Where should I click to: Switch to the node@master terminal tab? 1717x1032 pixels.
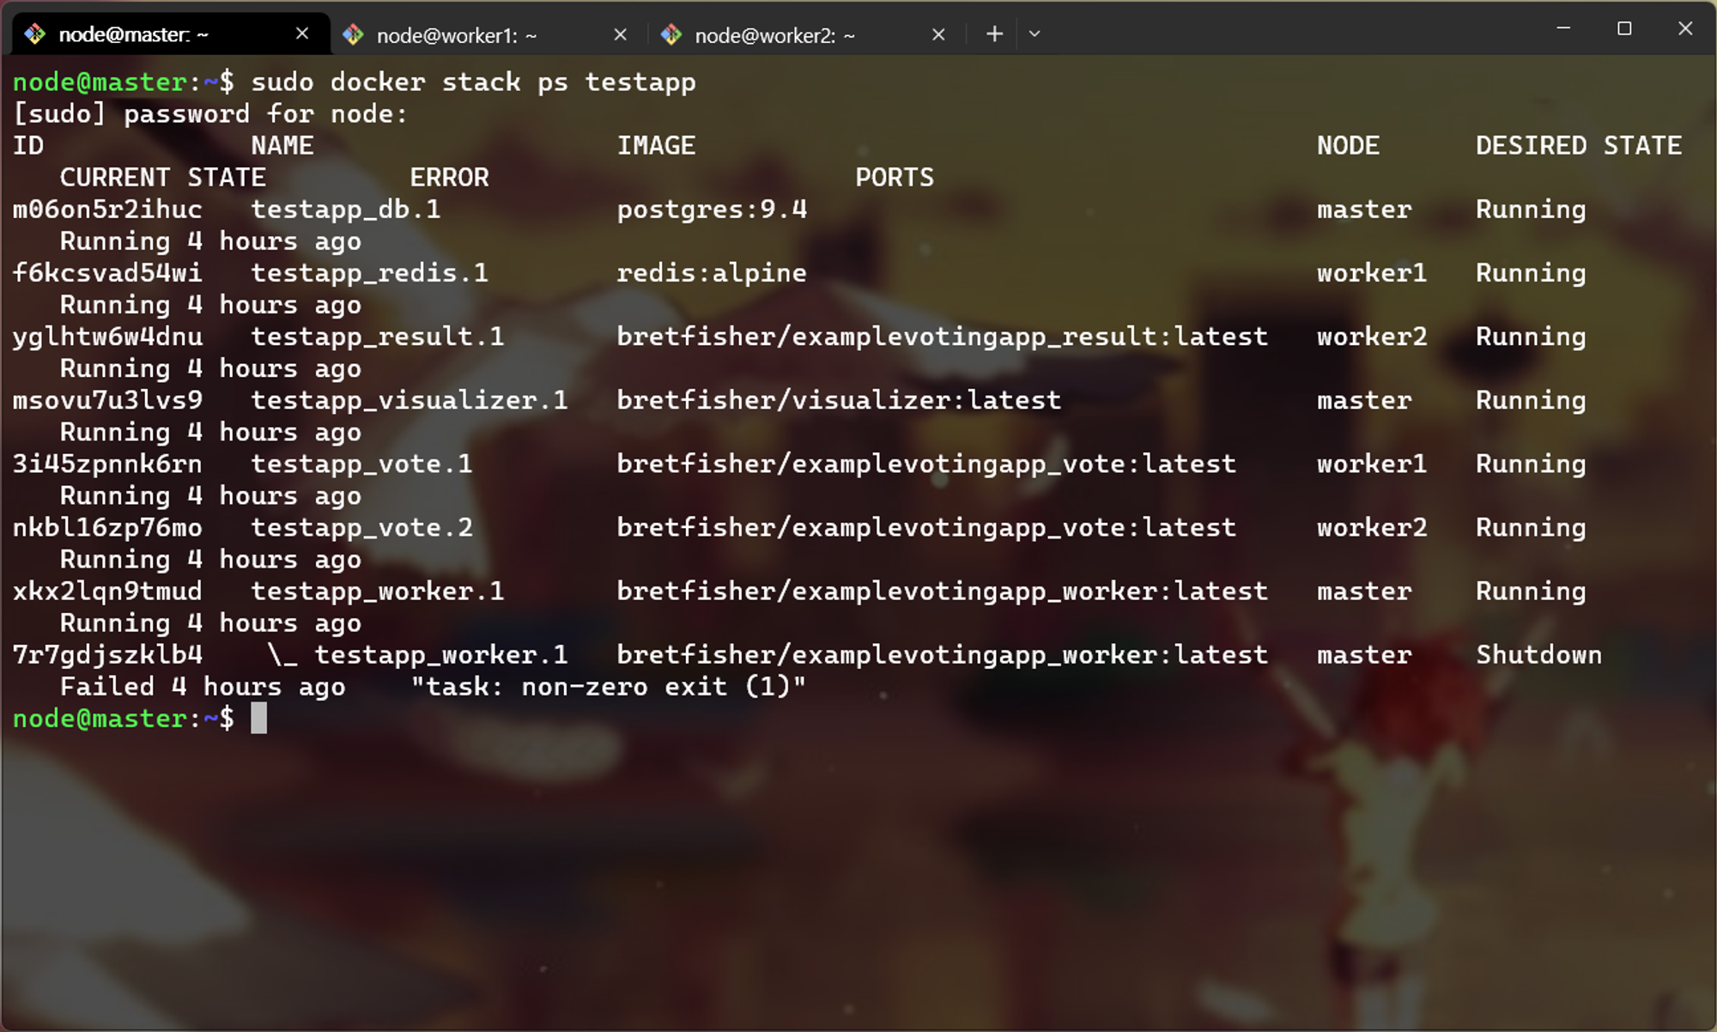171,34
